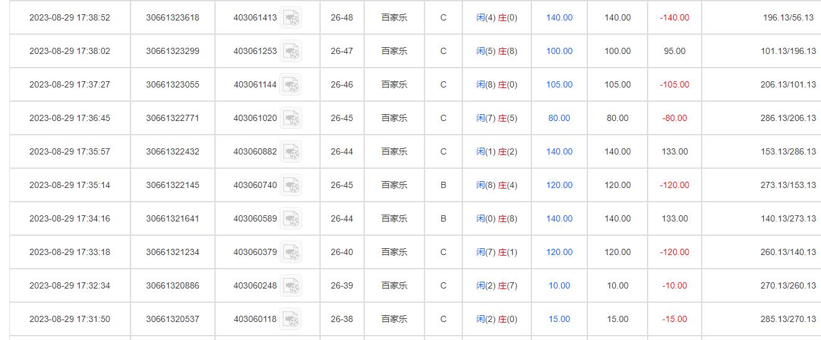Click order number 30661323299

[x=173, y=51]
